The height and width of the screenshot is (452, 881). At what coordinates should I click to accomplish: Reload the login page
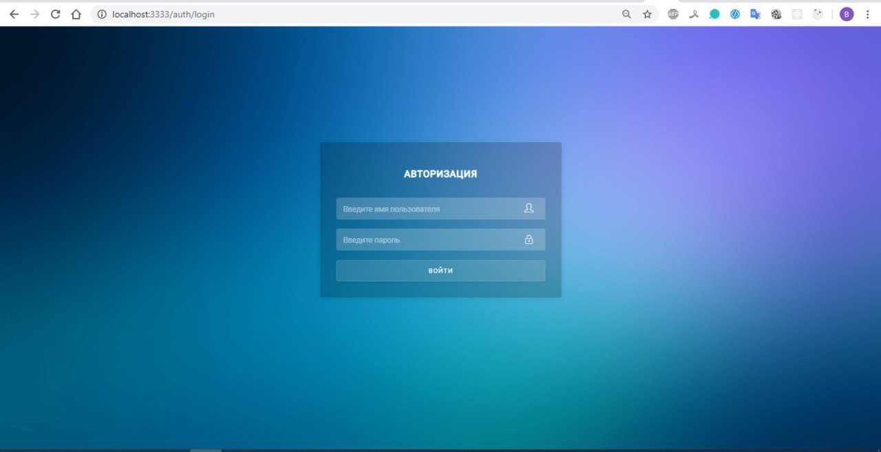56,14
